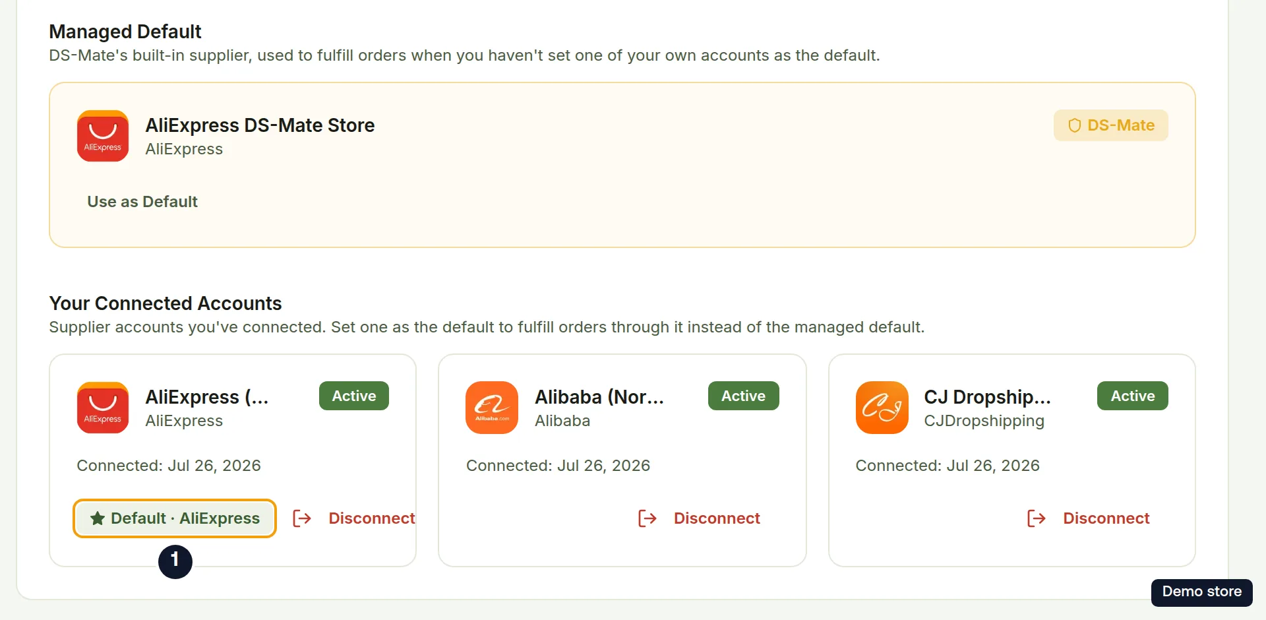Click the disconnect arrow icon on the CJ Dropshipping card
The height and width of the screenshot is (620, 1266).
1037,518
